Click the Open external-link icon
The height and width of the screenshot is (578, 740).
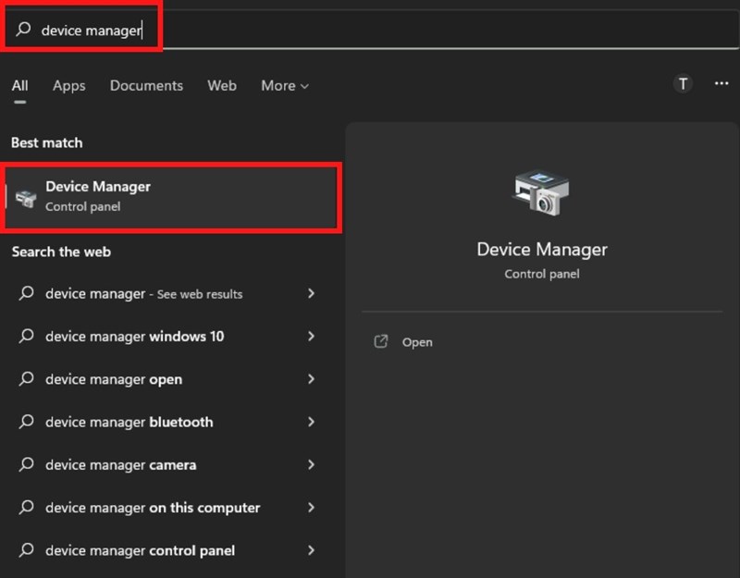click(x=381, y=341)
